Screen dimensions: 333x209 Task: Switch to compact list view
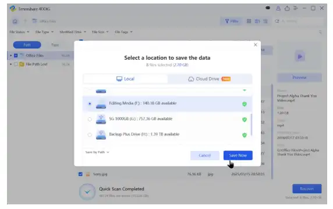coord(265,21)
